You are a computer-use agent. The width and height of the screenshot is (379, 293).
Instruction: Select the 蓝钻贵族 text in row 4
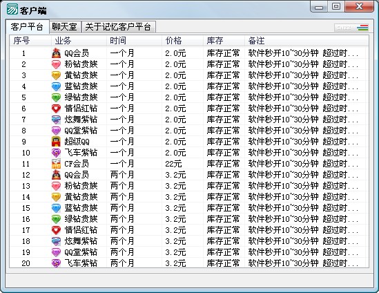(x=81, y=86)
